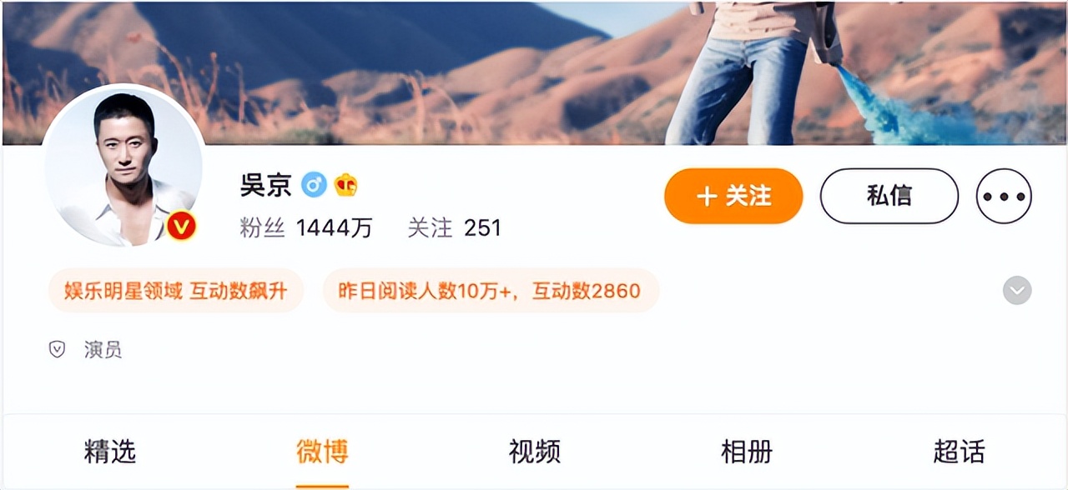Click the shield icon beside 演员
This screenshot has height=490, width=1068.
57,350
